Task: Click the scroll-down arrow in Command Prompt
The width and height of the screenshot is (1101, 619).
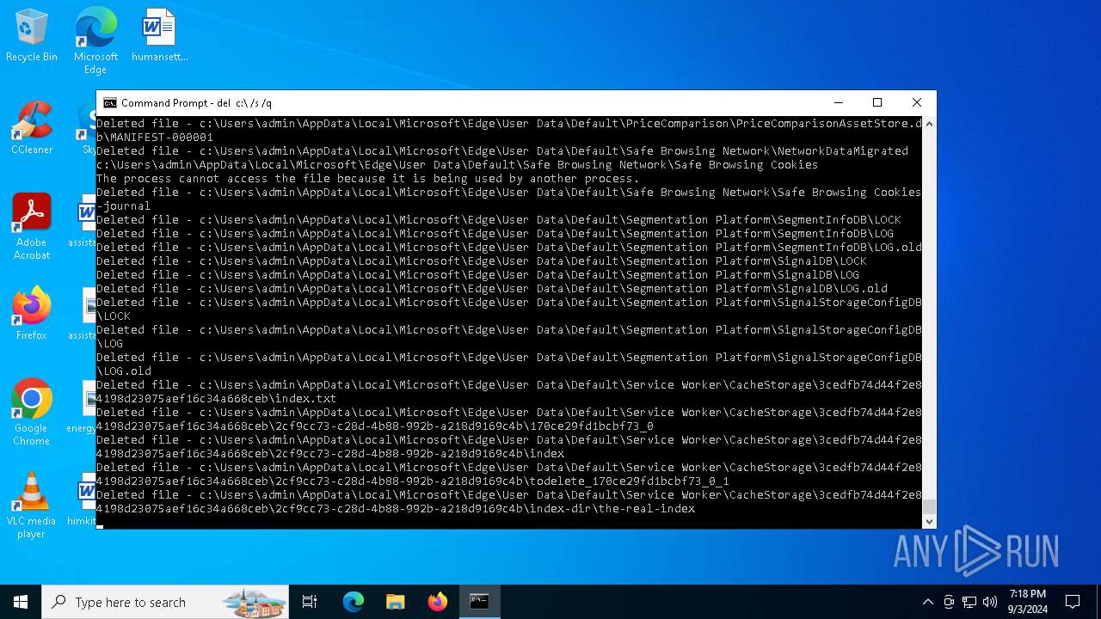Action: coord(929,521)
